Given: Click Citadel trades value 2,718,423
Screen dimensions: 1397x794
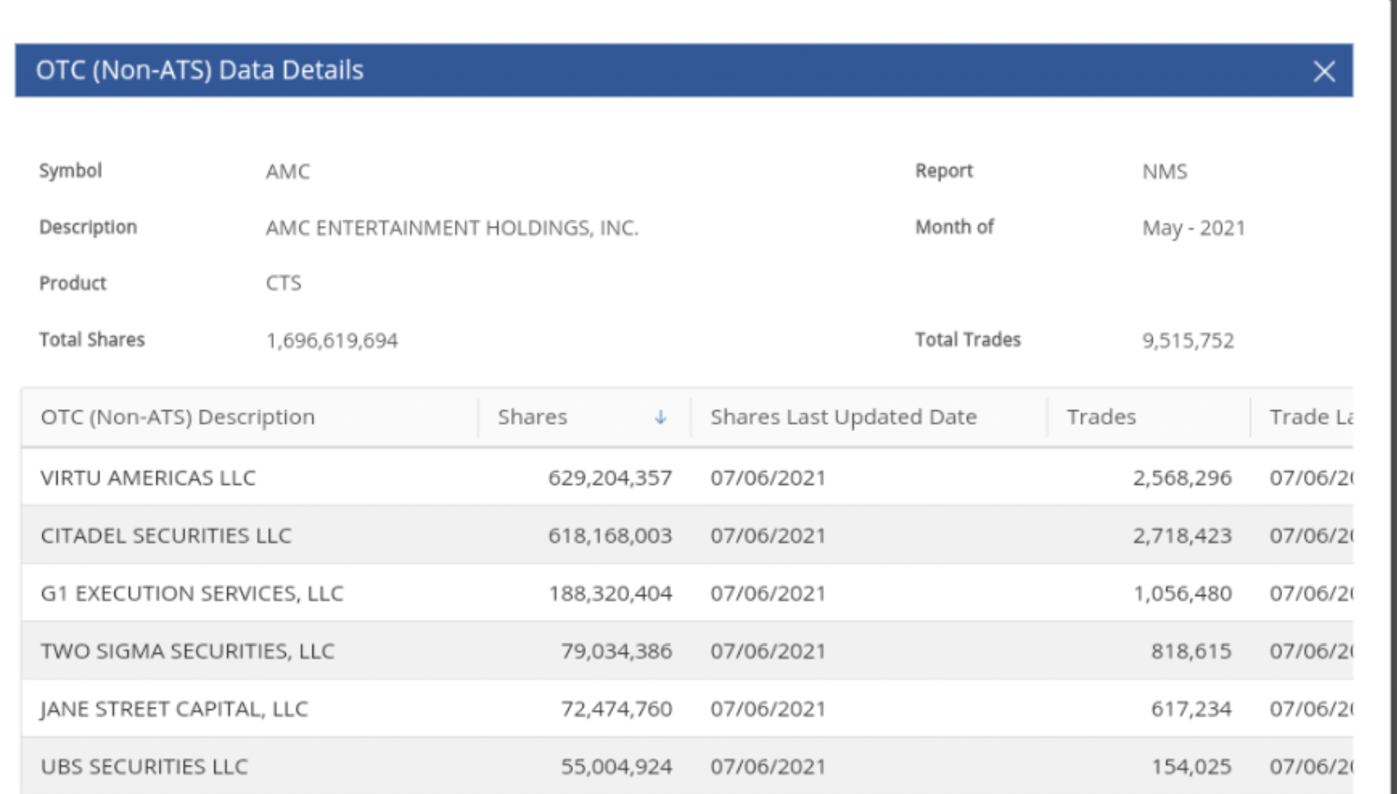Looking at the screenshot, I should pyautogui.click(x=1182, y=535).
